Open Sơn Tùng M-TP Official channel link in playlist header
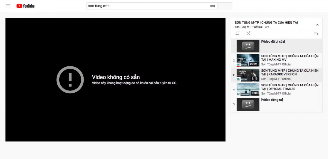The image size is (328, 159). click(248, 27)
